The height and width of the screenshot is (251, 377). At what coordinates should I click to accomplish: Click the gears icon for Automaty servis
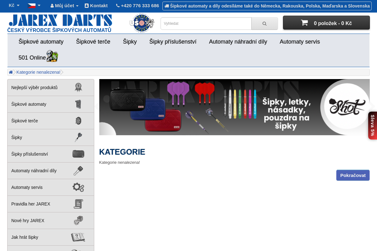(78, 187)
